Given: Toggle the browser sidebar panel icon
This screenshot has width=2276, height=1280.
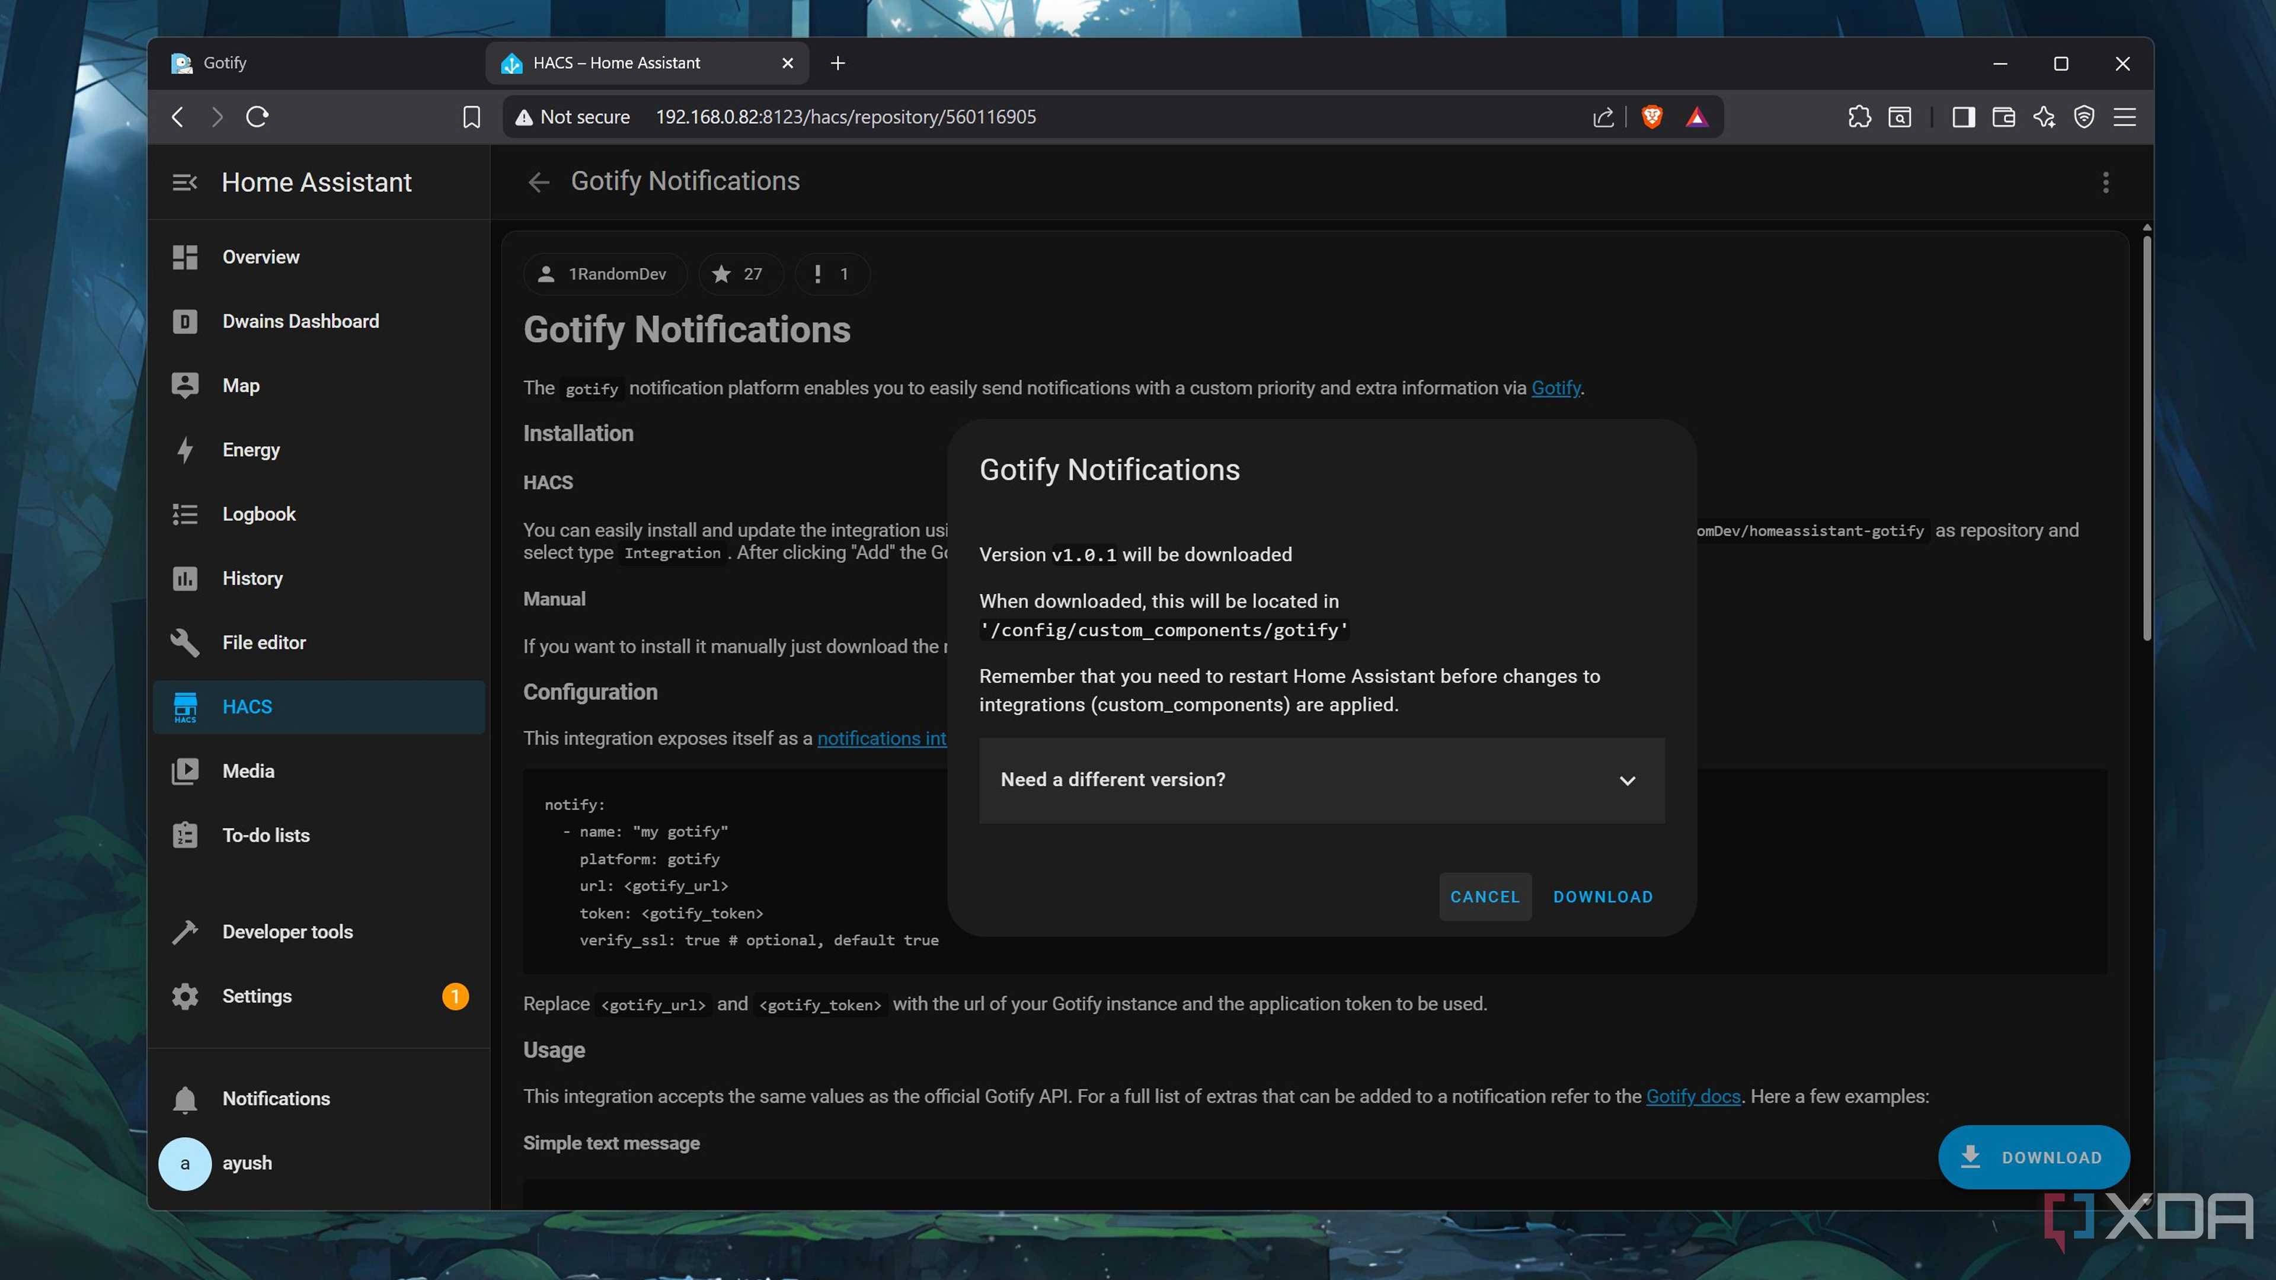Looking at the screenshot, I should 1963,117.
